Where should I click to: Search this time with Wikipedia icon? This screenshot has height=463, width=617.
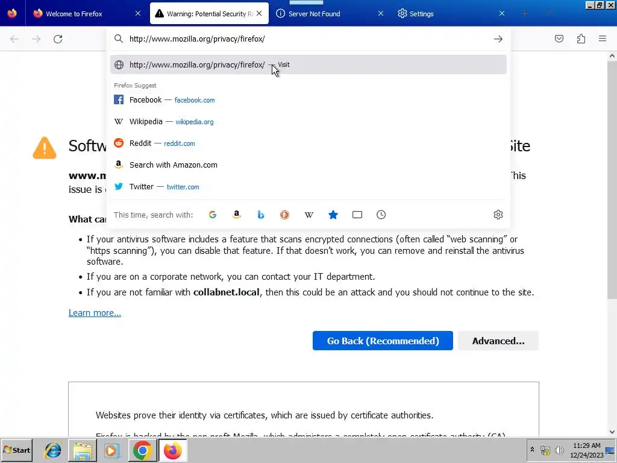309,215
